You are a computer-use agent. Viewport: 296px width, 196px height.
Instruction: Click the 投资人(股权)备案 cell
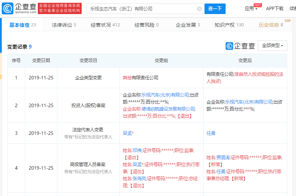(88, 105)
